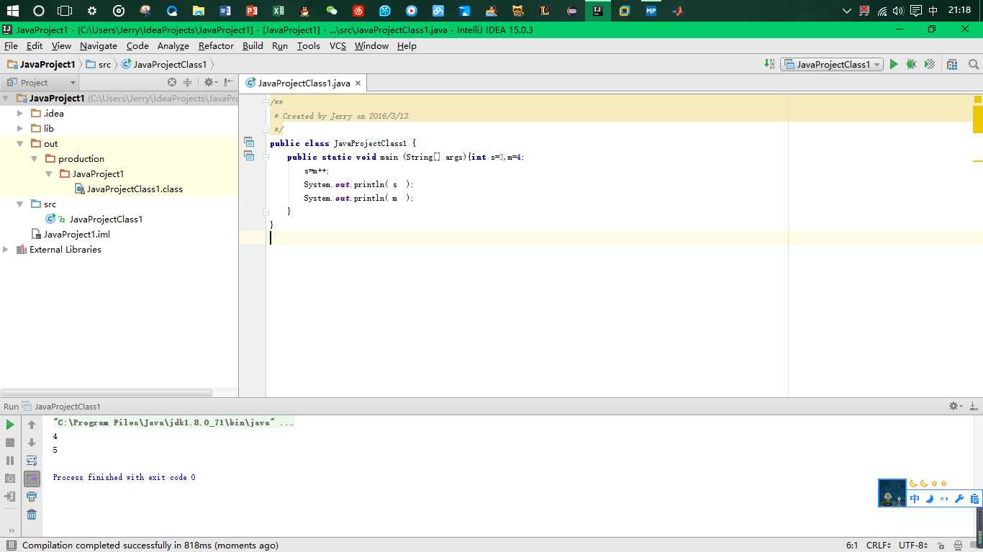Close the JavaProjectClass1.java tab

[x=358, y=83]
